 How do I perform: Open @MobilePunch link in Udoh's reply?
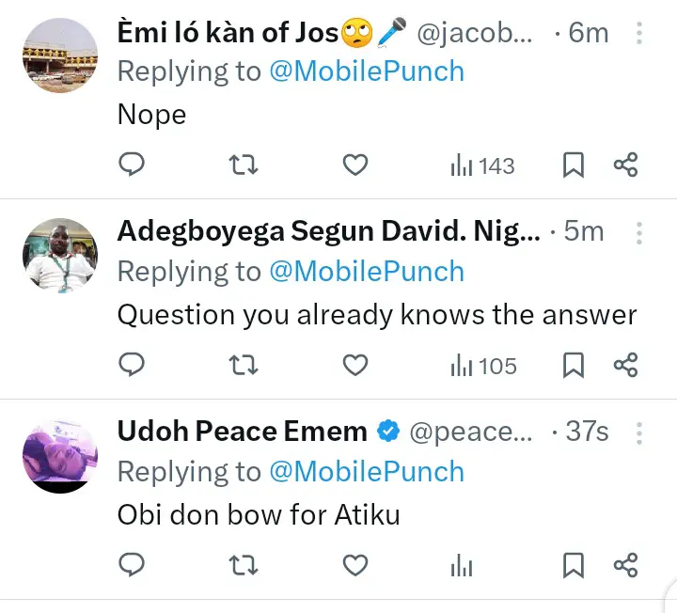click(x=367, y=472)
